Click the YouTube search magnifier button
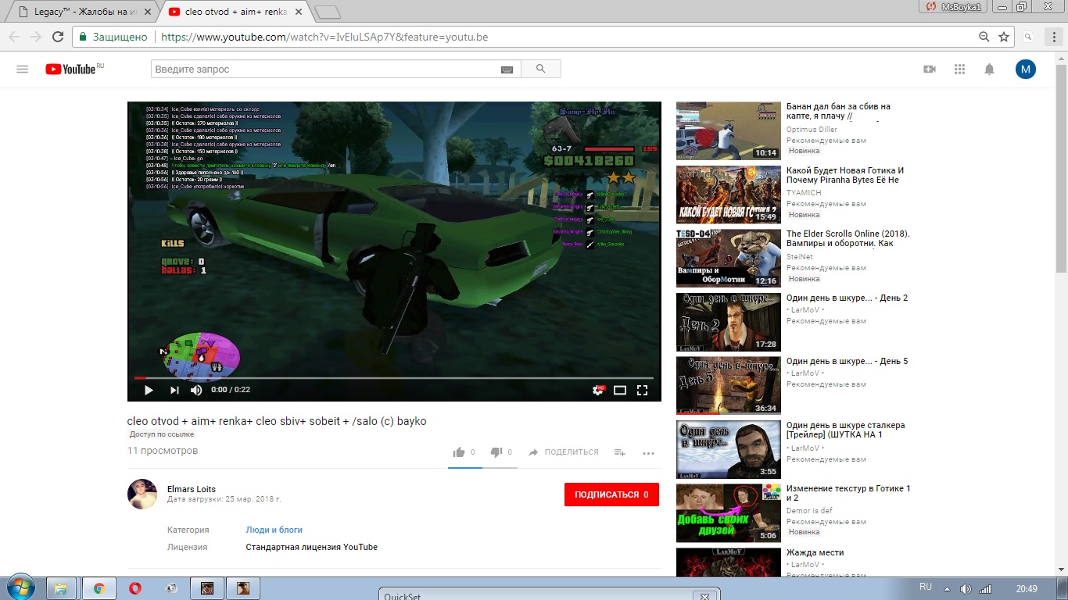 [541, 69]
